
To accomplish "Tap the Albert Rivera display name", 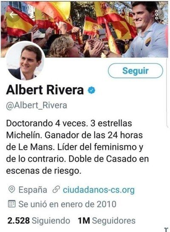I will click(x=45, y=90).
